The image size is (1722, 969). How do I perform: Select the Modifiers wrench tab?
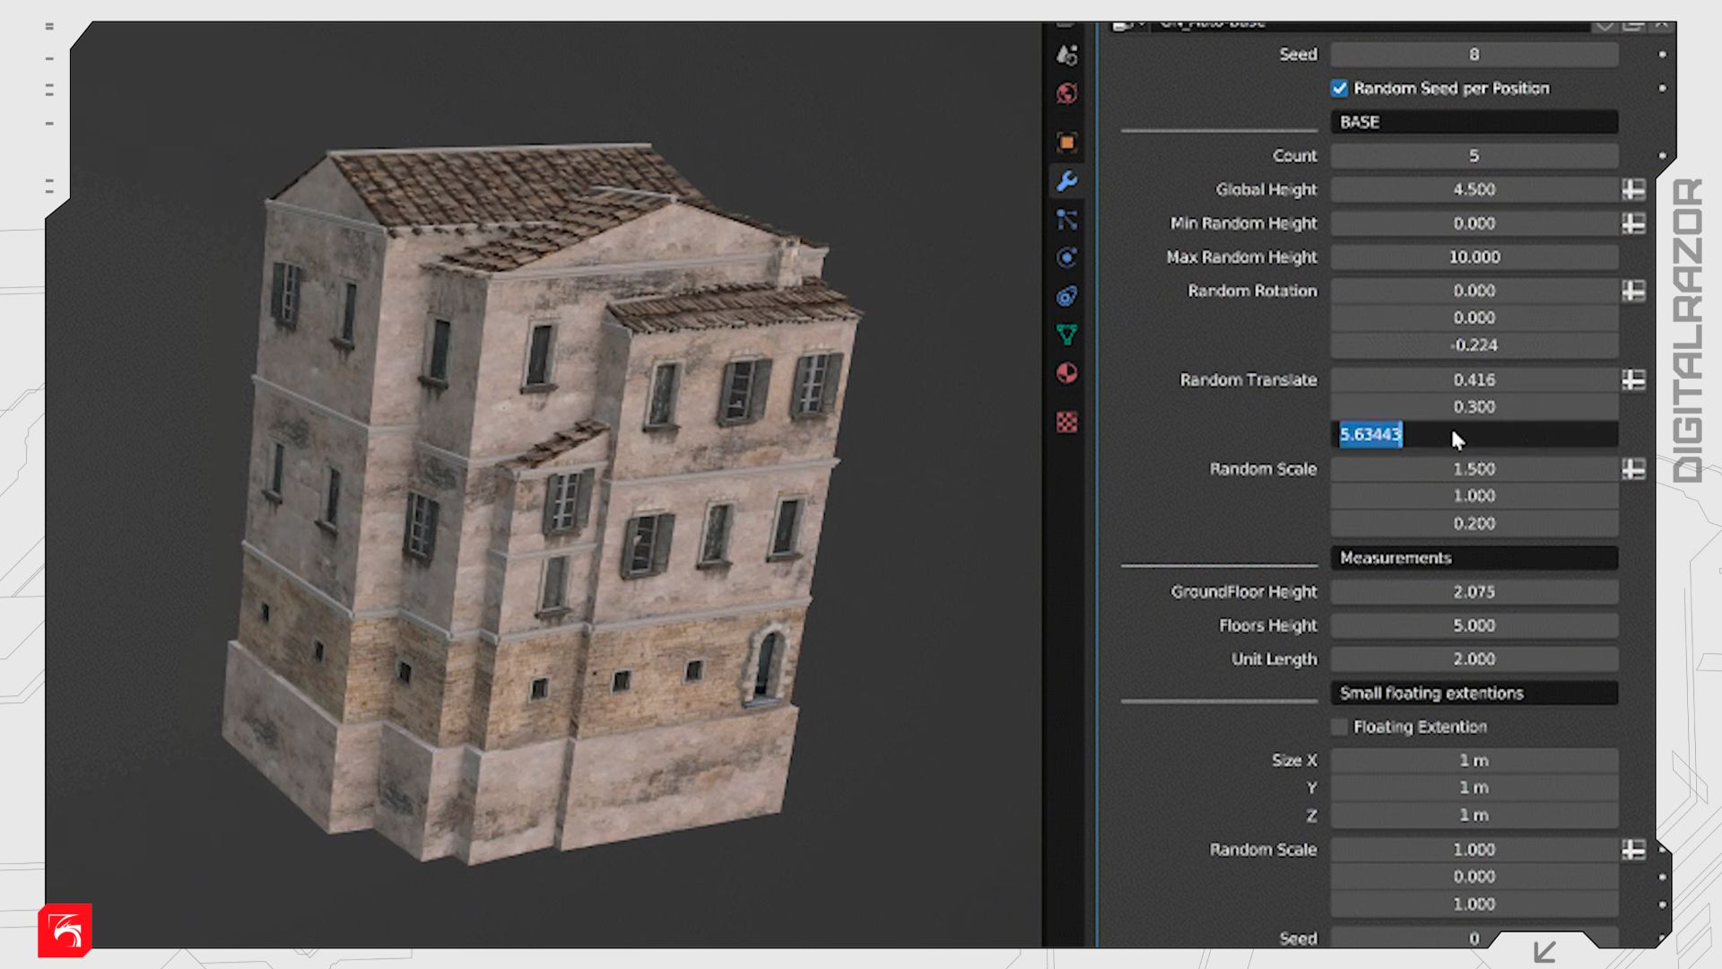[1066, 181]
